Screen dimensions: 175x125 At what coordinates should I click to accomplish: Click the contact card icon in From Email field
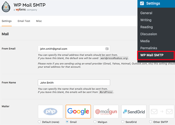[x=107, y=49]
